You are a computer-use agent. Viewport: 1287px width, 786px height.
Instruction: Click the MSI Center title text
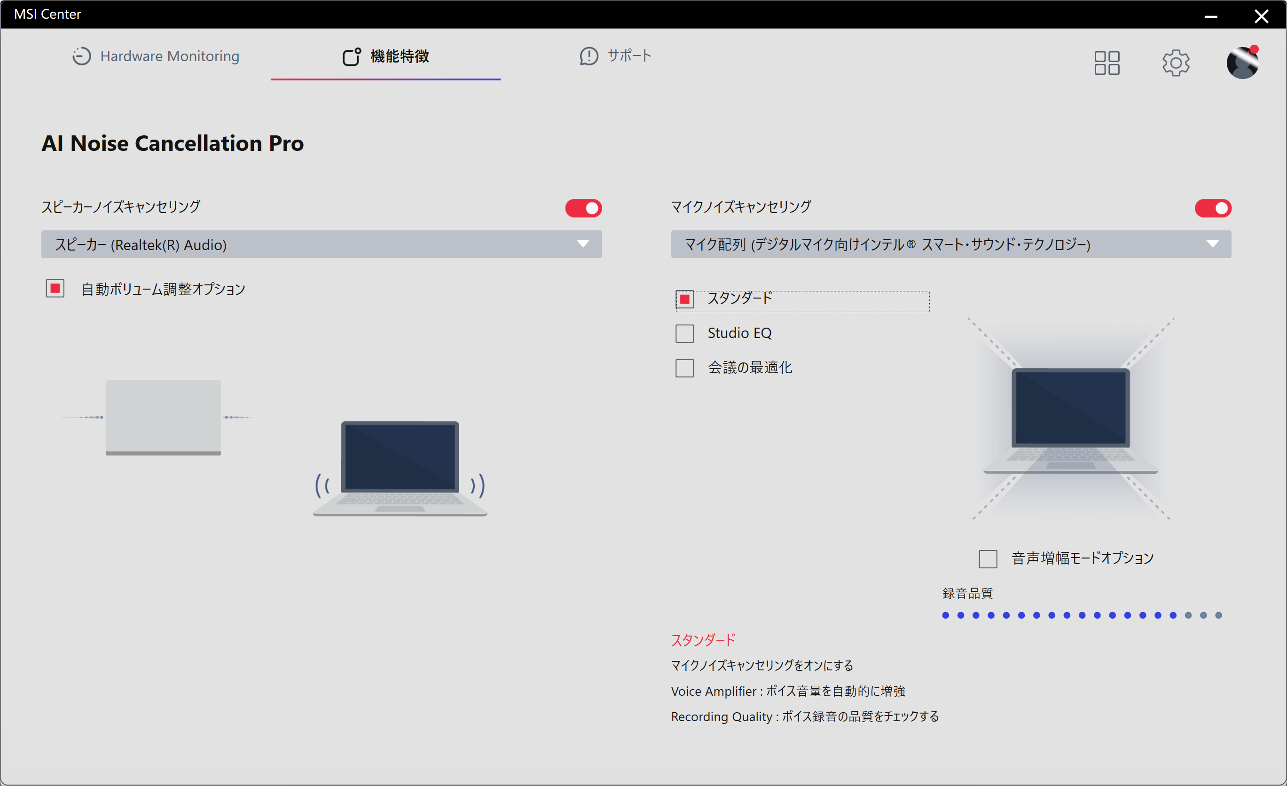pyautogui.click(x=47, y=14)
